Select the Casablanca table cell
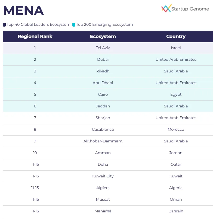This screenshot has height=220, width=216. click(103, 129)
